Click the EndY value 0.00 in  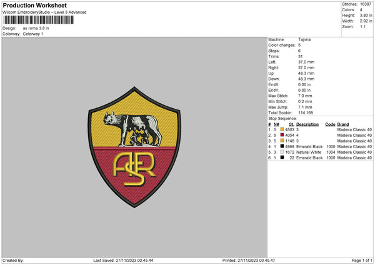pyautogui.click(x=304, y=91)
